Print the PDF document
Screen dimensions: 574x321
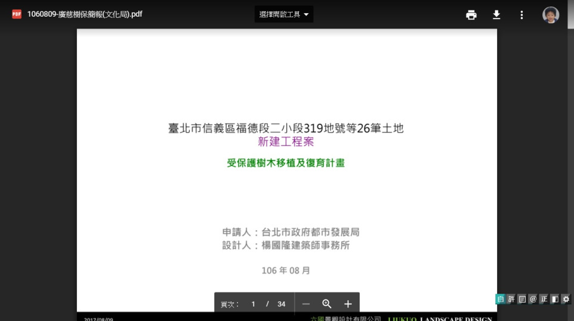pyautogui.click(x=471, y=15)
